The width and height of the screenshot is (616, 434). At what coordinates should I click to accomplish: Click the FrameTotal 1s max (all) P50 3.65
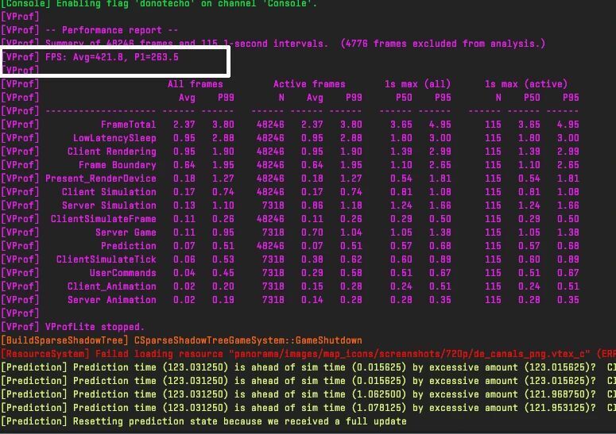tap(401, 125)
